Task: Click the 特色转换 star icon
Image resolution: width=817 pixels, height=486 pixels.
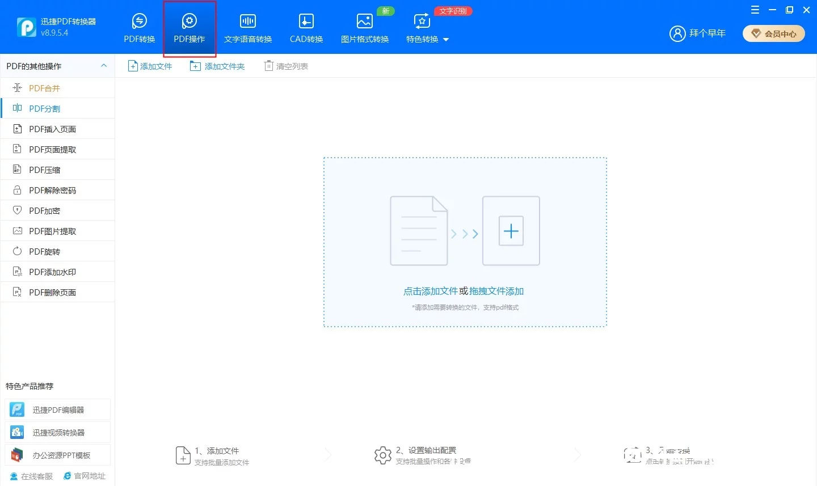Action: click(x=422, y=22)
